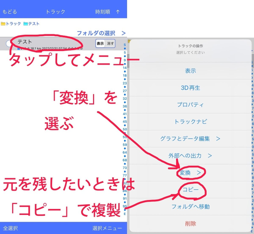
Task: Choose コピー to duplicate the track
Action: click(190, 189)
